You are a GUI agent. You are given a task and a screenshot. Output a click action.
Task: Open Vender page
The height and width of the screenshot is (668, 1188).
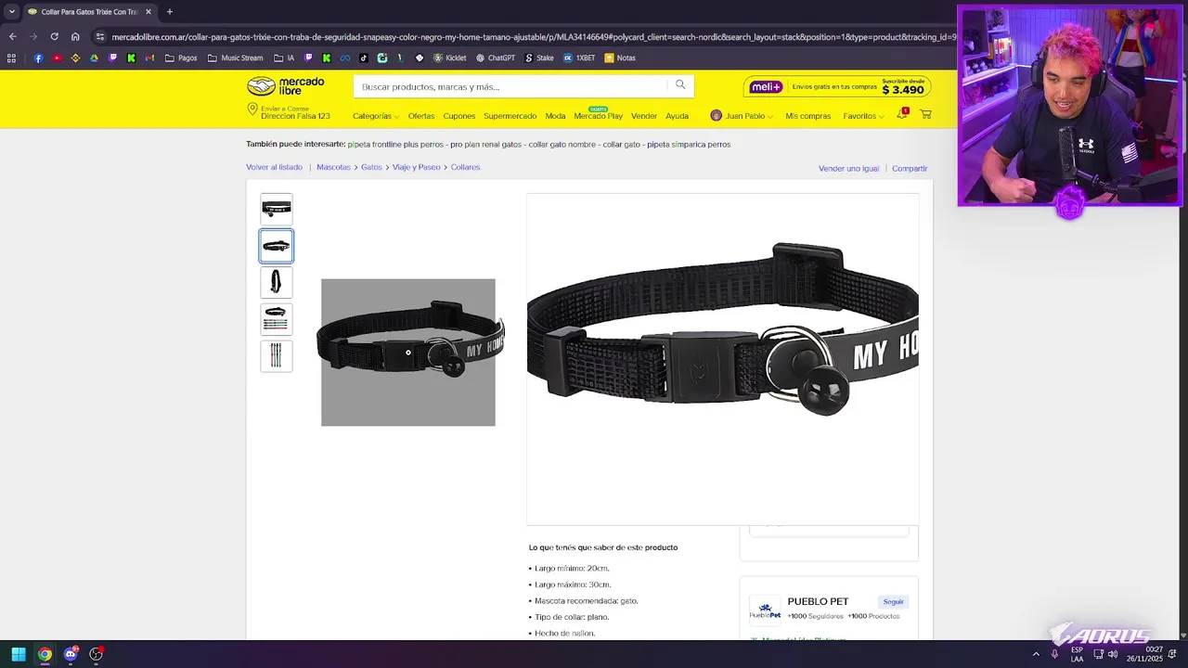pyautogui.click(x=644, y=116)
